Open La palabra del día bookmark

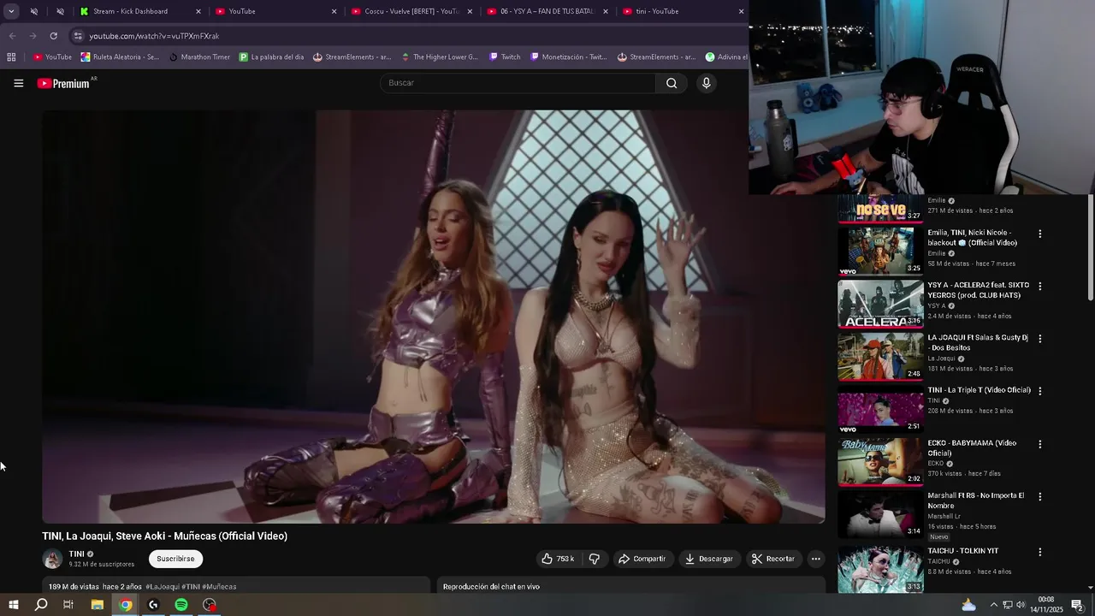(271, 57)
